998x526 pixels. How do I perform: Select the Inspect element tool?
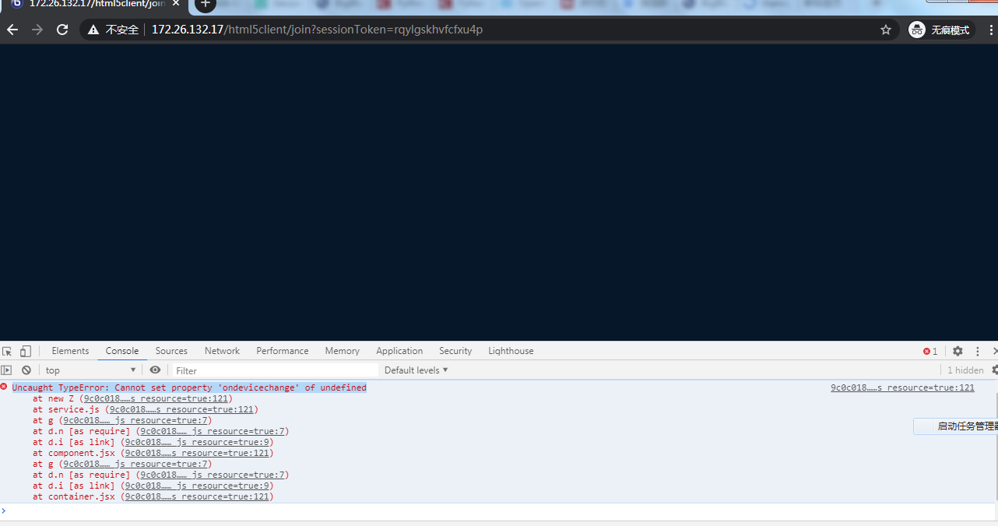pos(7,351)
